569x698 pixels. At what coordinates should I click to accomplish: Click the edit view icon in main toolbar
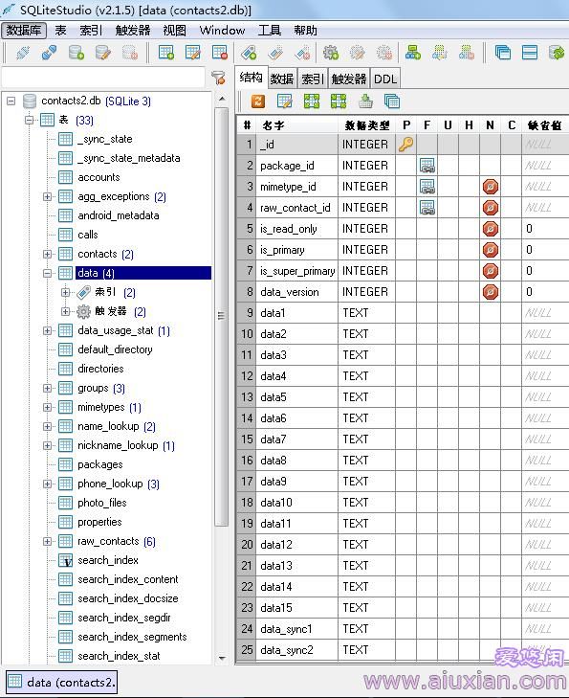440,53
